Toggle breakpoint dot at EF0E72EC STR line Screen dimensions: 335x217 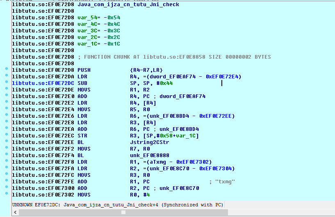tap(7, 134)
